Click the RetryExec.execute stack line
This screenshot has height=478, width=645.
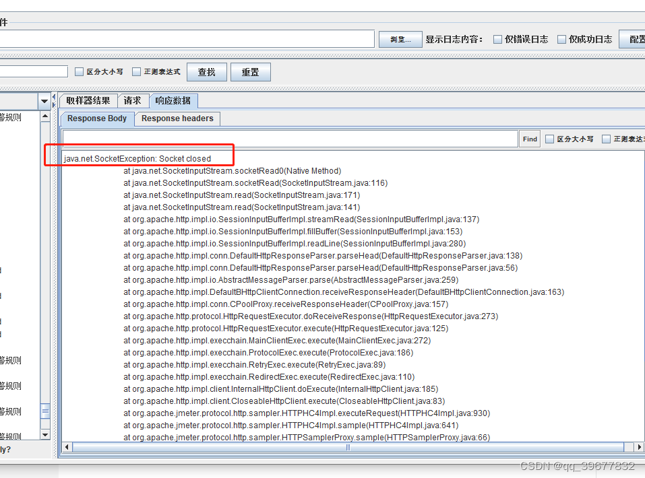(255, 365)
